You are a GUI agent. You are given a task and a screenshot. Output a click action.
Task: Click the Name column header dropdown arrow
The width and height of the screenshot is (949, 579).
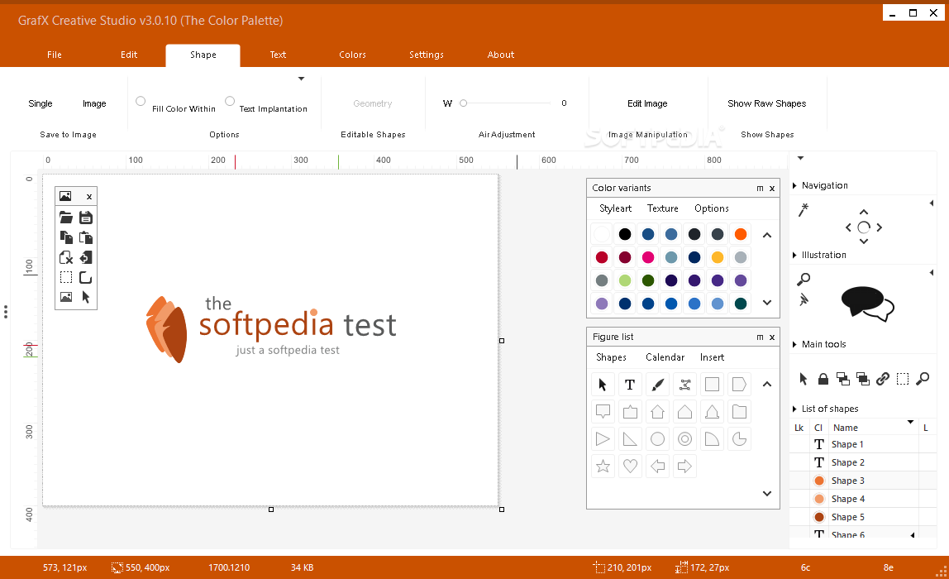(x=910, y=422)
